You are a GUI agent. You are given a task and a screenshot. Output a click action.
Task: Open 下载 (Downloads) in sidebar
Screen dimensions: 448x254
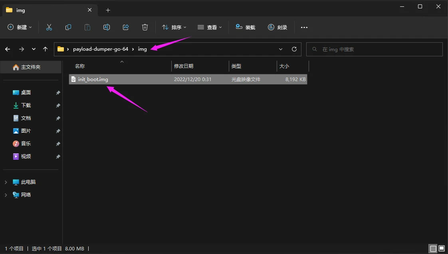pyautogui.click(x=26, y=105)
